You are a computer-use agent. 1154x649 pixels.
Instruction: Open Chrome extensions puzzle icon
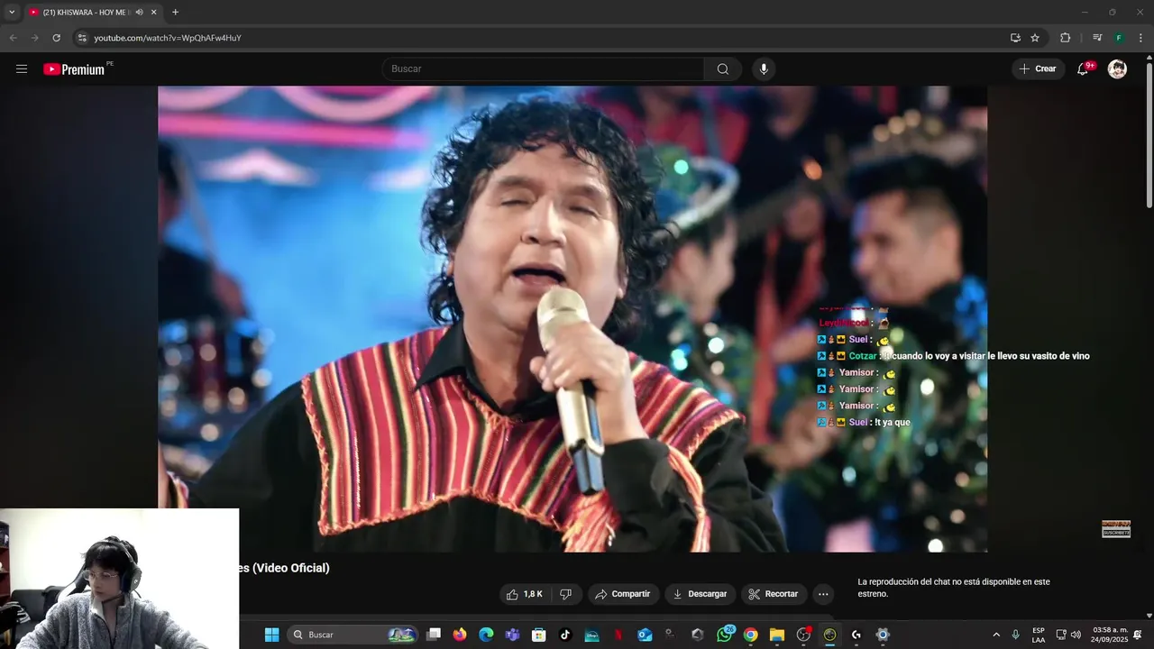[x=1065, y=38]
